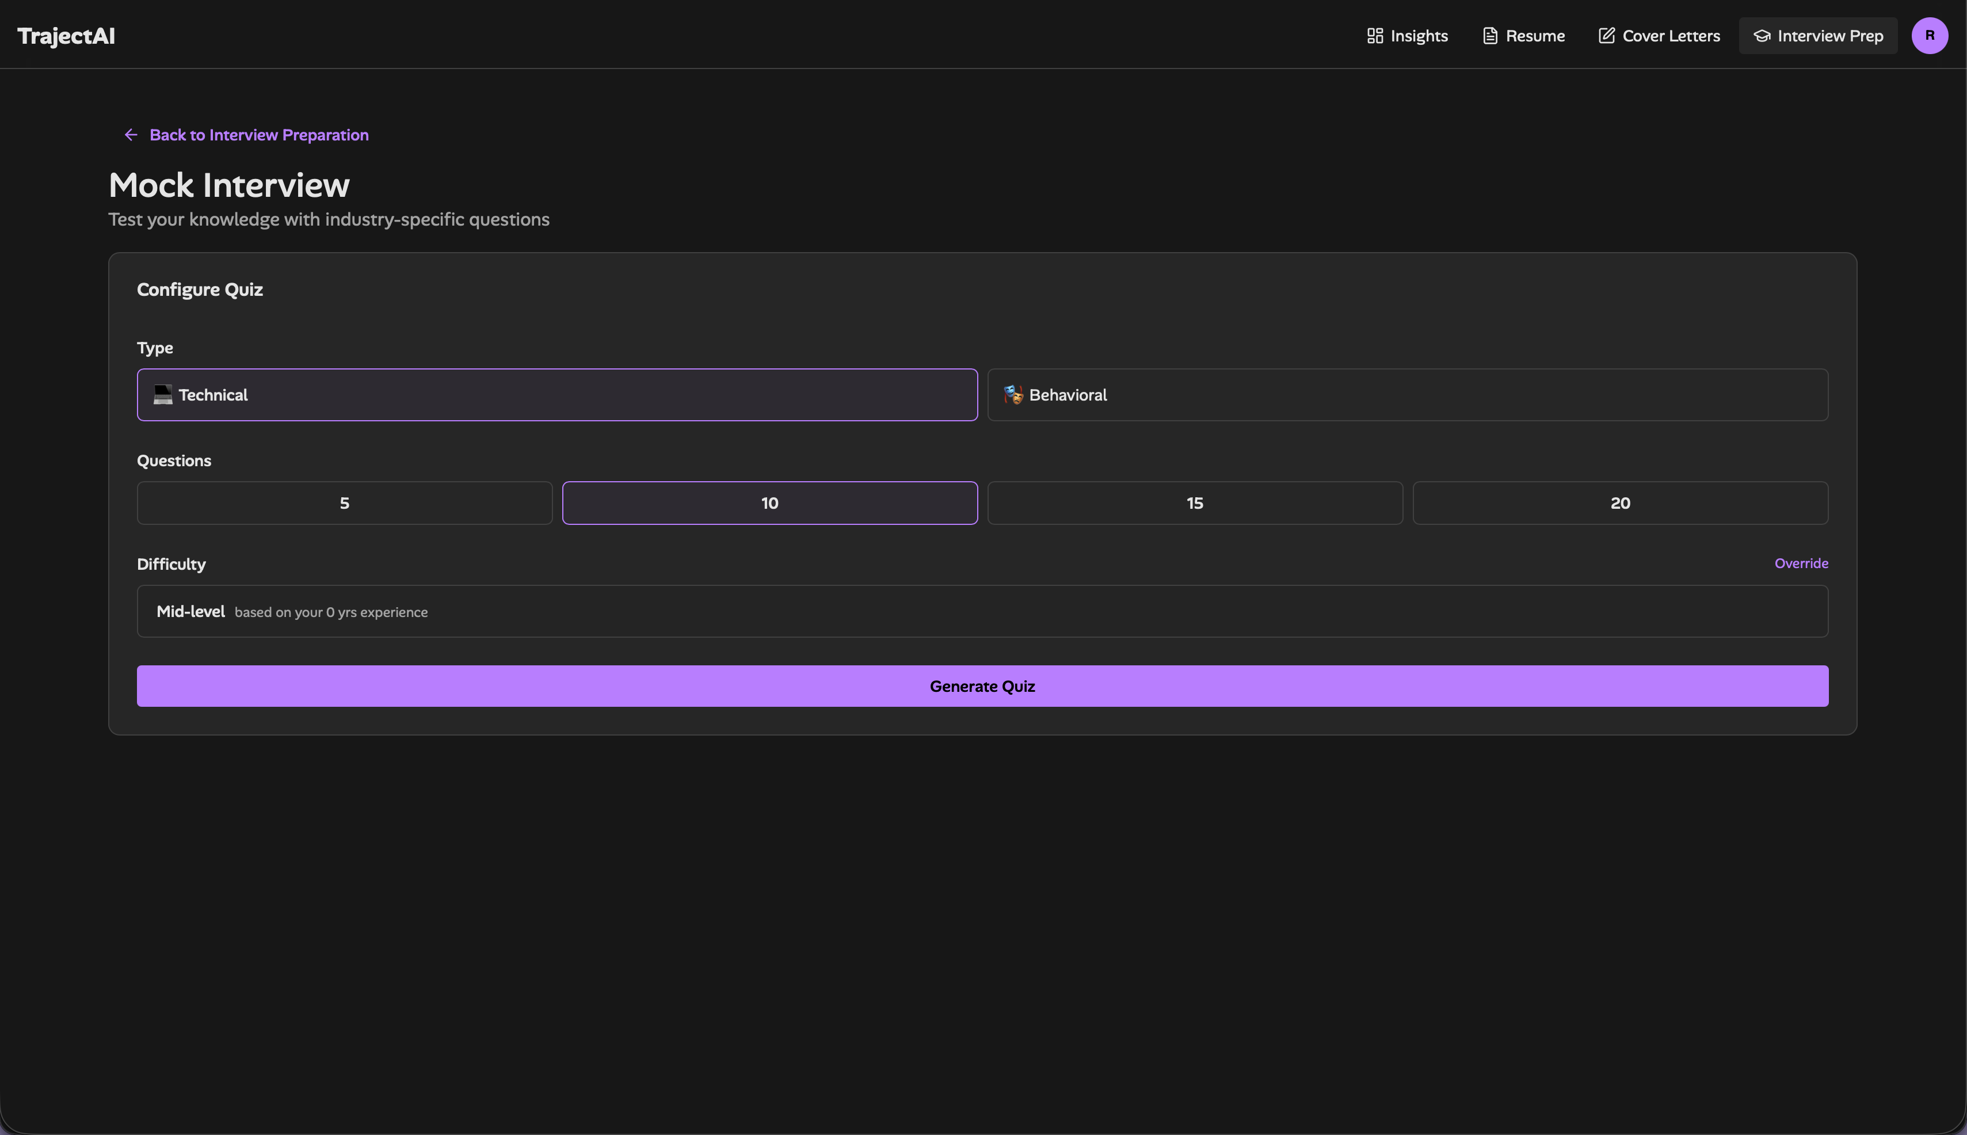The height and width of the screenshot is (1135, 1967).
Task: Choose 10 questions
Action: click(x=770, y=503)
